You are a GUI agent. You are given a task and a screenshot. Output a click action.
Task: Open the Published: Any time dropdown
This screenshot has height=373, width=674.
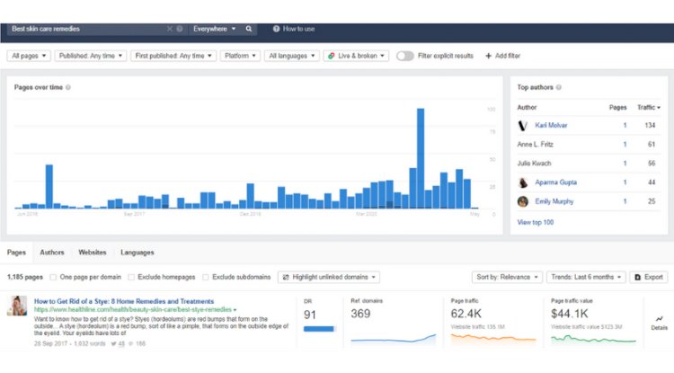pyautogui.click(x=90, y=56)
